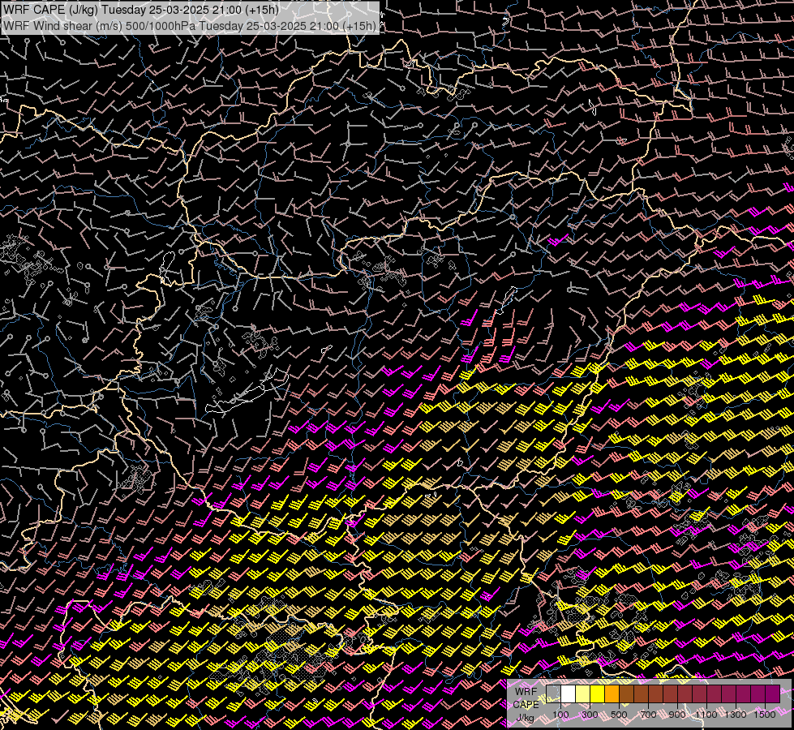Click the 'J/kg' unit label in legend
This screenshot has width=794, height=730.
point(526,717)
